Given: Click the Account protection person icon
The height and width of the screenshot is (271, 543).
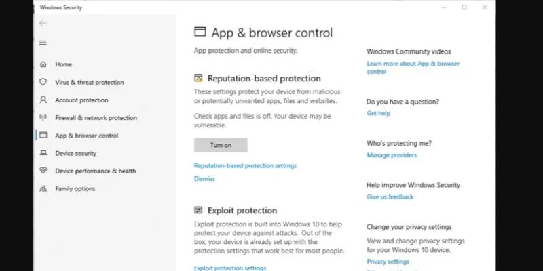Looking at the screenshot, I should [x=43, y=100].
